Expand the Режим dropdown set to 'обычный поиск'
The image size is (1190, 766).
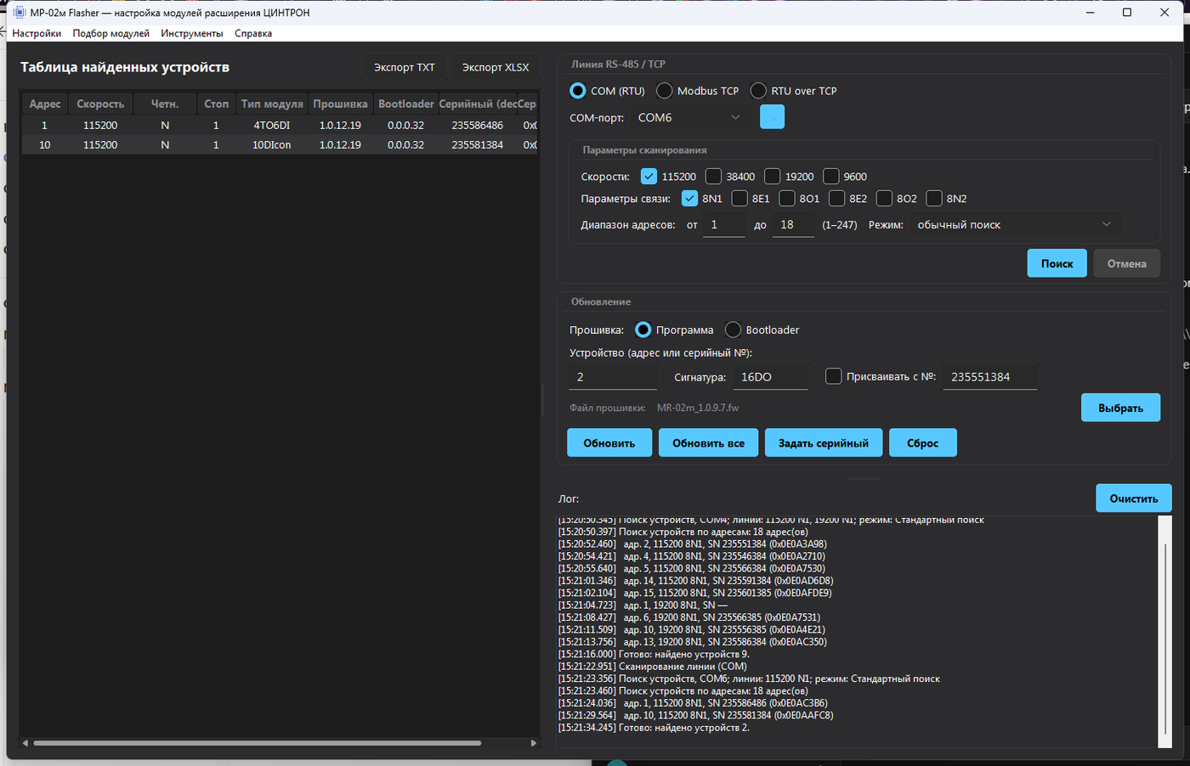click(x=1015, y=225)
